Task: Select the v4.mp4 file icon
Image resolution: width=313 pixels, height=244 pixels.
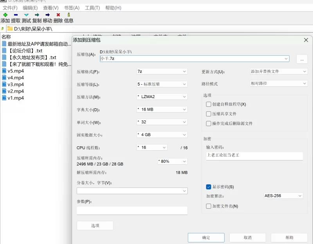Action: [4, 77]
